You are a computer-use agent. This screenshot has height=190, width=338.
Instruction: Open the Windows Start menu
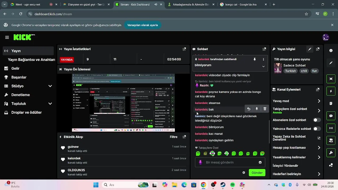[96, 185]
